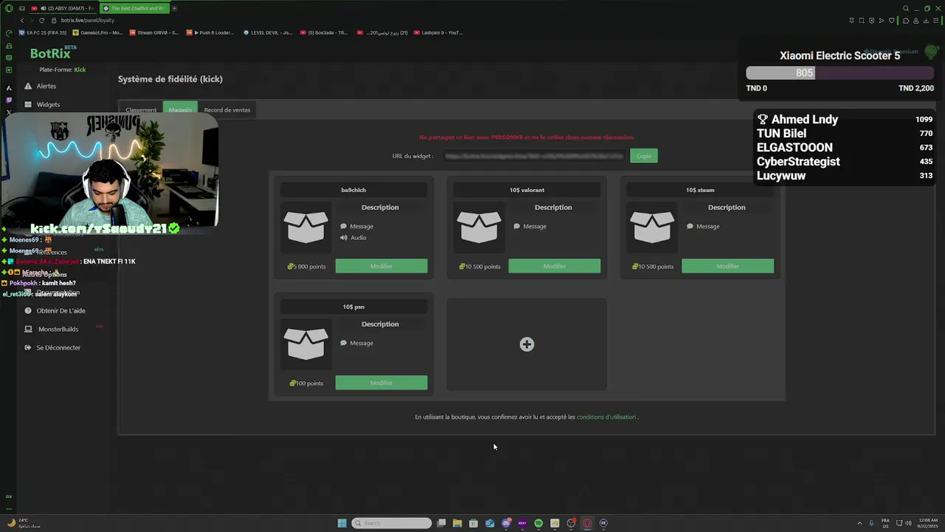Open Twitch in the browser sidebar
This screenshot has height=532, width=945.
[x=9, y=100]
